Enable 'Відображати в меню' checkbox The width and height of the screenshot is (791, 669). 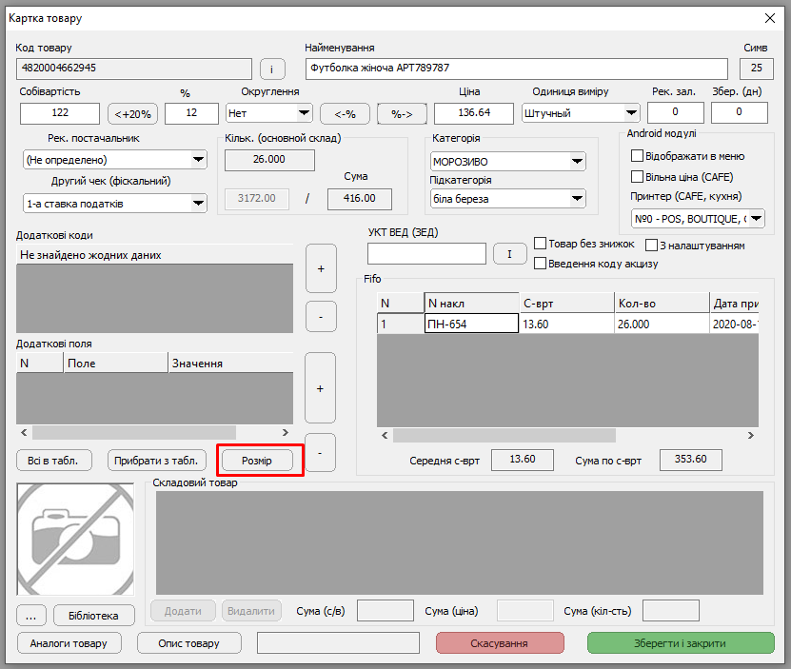(x=638, y=156)
